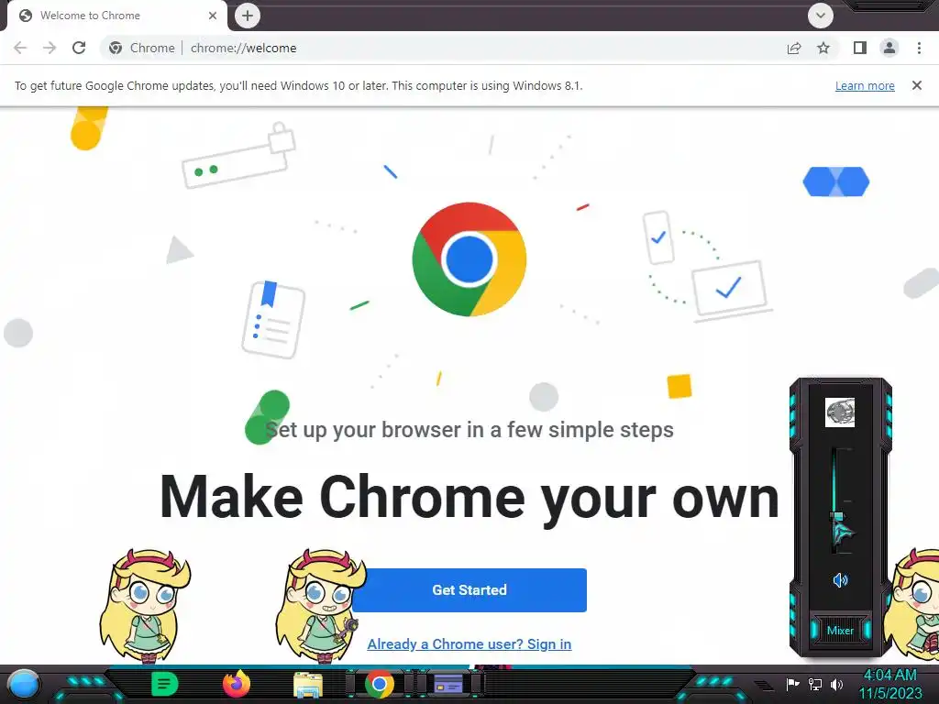The height and width of the screenshot is (704, 939).
Task: Open the clock showing 4:04 AM
Action: click(890, 684)
